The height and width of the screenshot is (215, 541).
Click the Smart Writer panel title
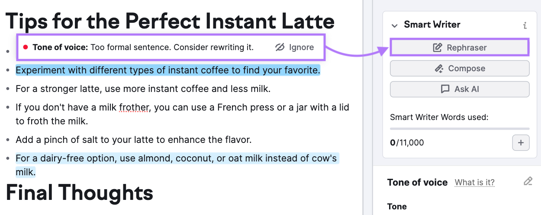[432, 25]
